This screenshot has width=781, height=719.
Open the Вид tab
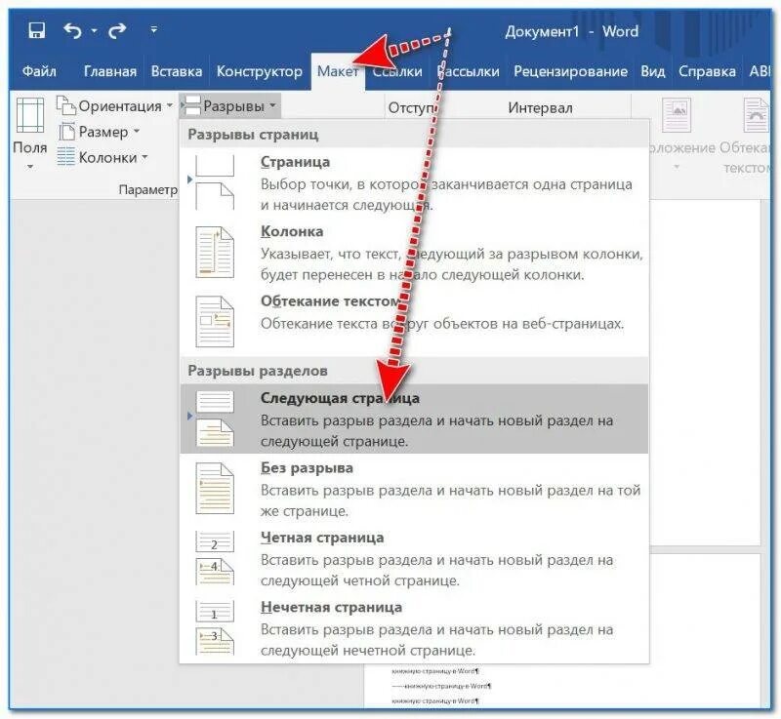pyautogui.click(x=652, y=71)
